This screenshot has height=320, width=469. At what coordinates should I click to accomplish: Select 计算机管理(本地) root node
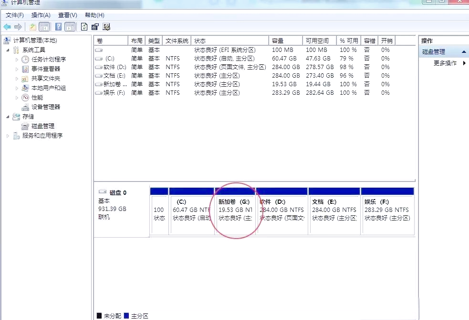coord(35,40)
